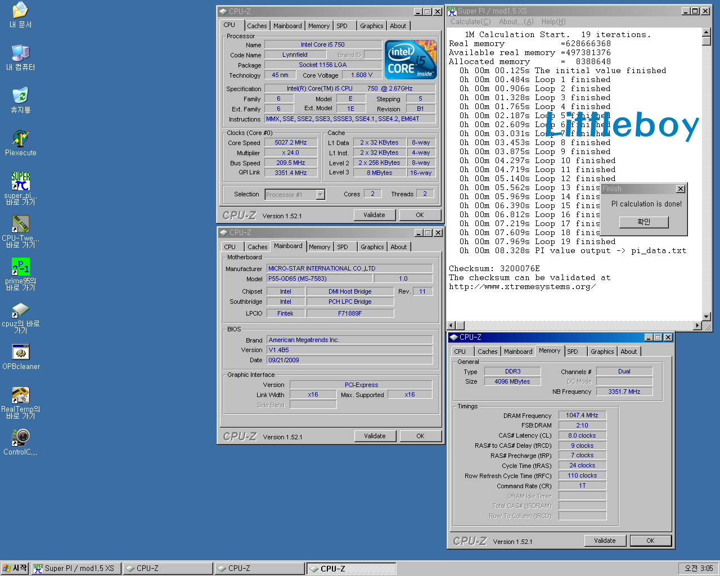
Task: Select the third CPU-Z taskbar button
Action: click(x=351, y=568)
